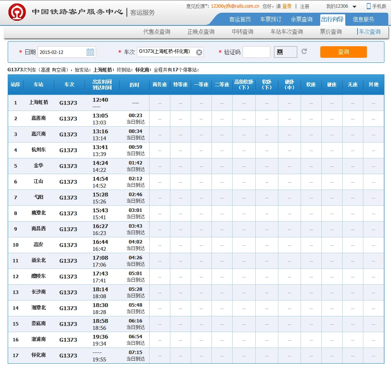Viewport: 391px width, 366px height.
Task: Click the broken captcha image
Action: click(285, 52)
